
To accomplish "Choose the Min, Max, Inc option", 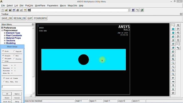I will click(x=4, y=82).
